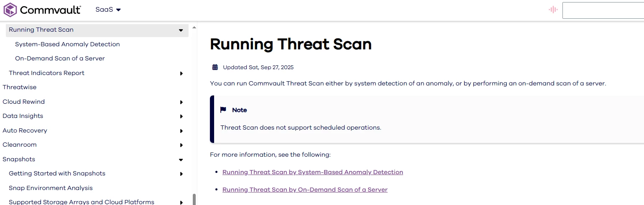Open Running Threat Scan by On-Demand Scan link
Viewport: 644px width, 205px height.
pyautogui.click(x=305, y=190)
